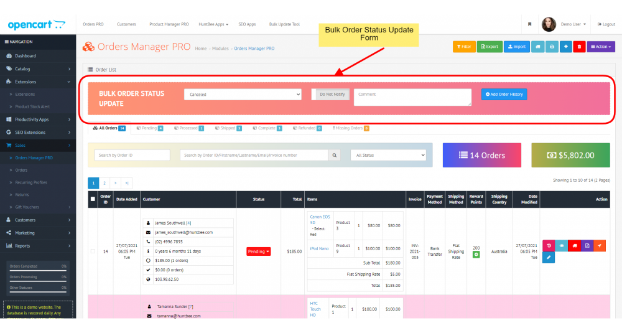The image size is (622, 333).
Task: Switch to the Pending tab
Action: point(150,128)
